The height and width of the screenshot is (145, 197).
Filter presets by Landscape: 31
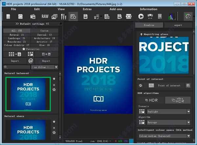click(x=17, y=38)
